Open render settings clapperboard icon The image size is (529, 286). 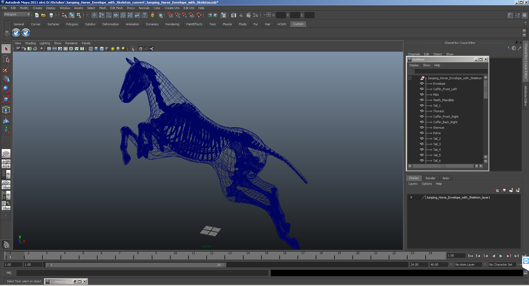pyautogui.click(x=256, y=15)
